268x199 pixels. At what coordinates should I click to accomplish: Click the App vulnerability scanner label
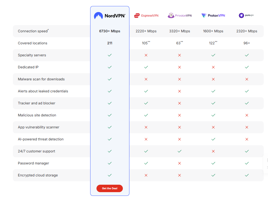pos(38,127)
